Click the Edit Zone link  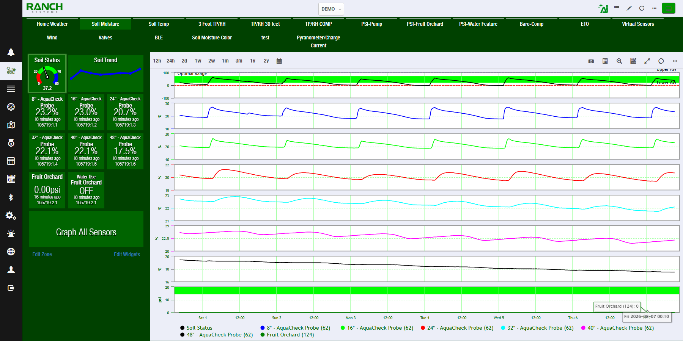tap(42, 254)
